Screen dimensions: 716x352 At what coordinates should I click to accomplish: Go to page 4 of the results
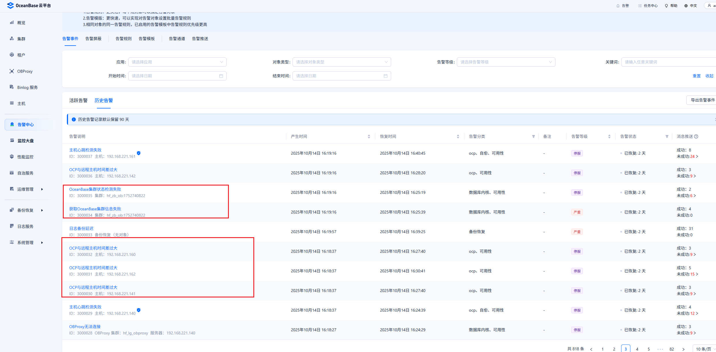637,349
